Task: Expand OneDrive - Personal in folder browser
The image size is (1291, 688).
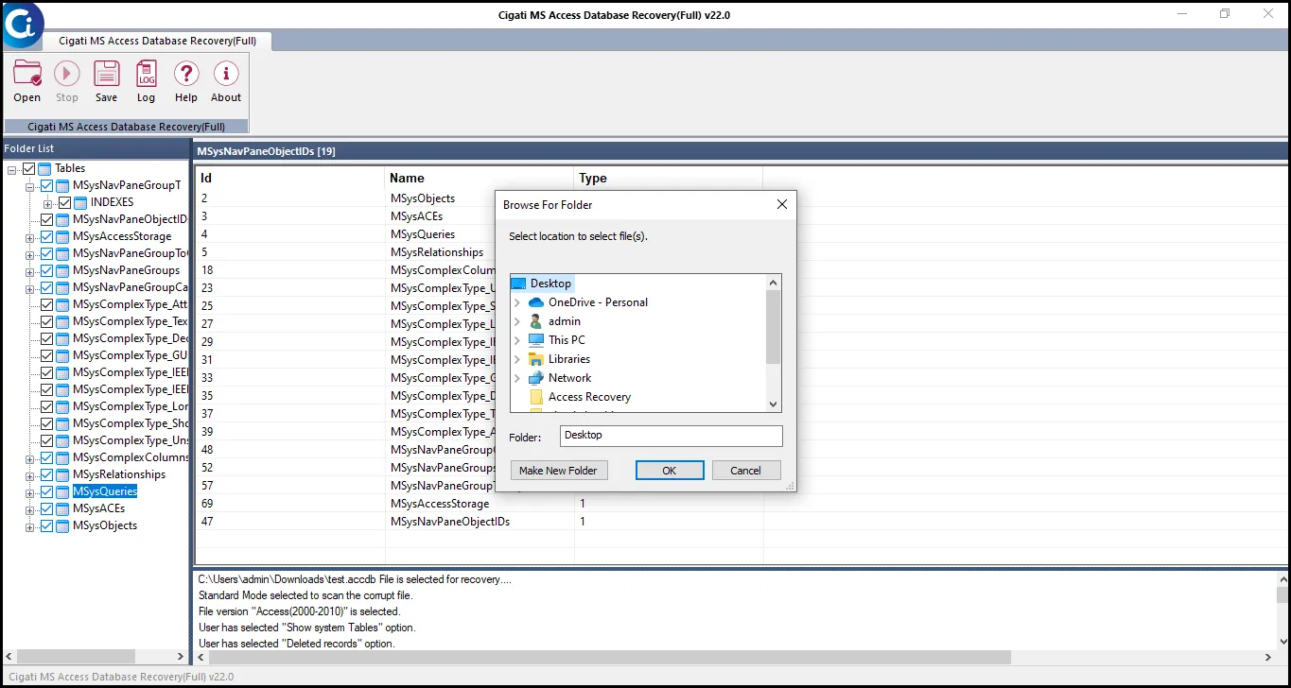Action: [517, 302]
